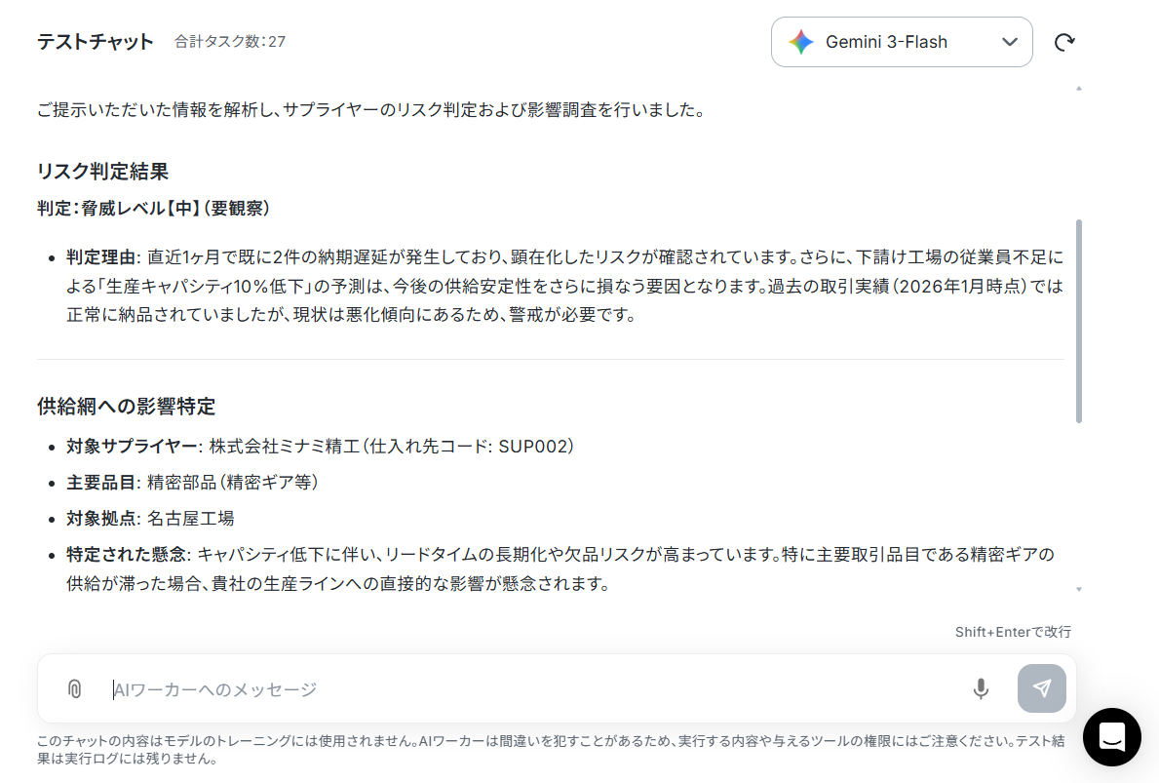
Task: Open the support chat bubble widget
Action: (x=1111, y=736)
